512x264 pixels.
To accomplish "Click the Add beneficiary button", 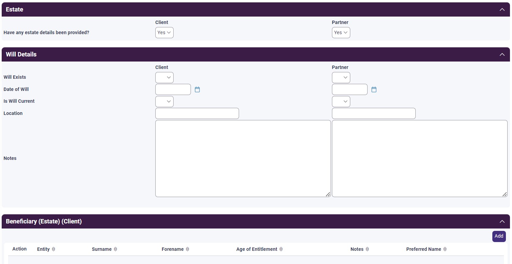I will coord(498,236).
